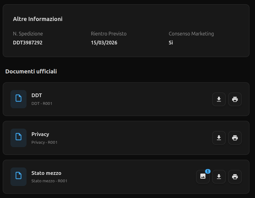Open the Privacy document title

point(40,134)
